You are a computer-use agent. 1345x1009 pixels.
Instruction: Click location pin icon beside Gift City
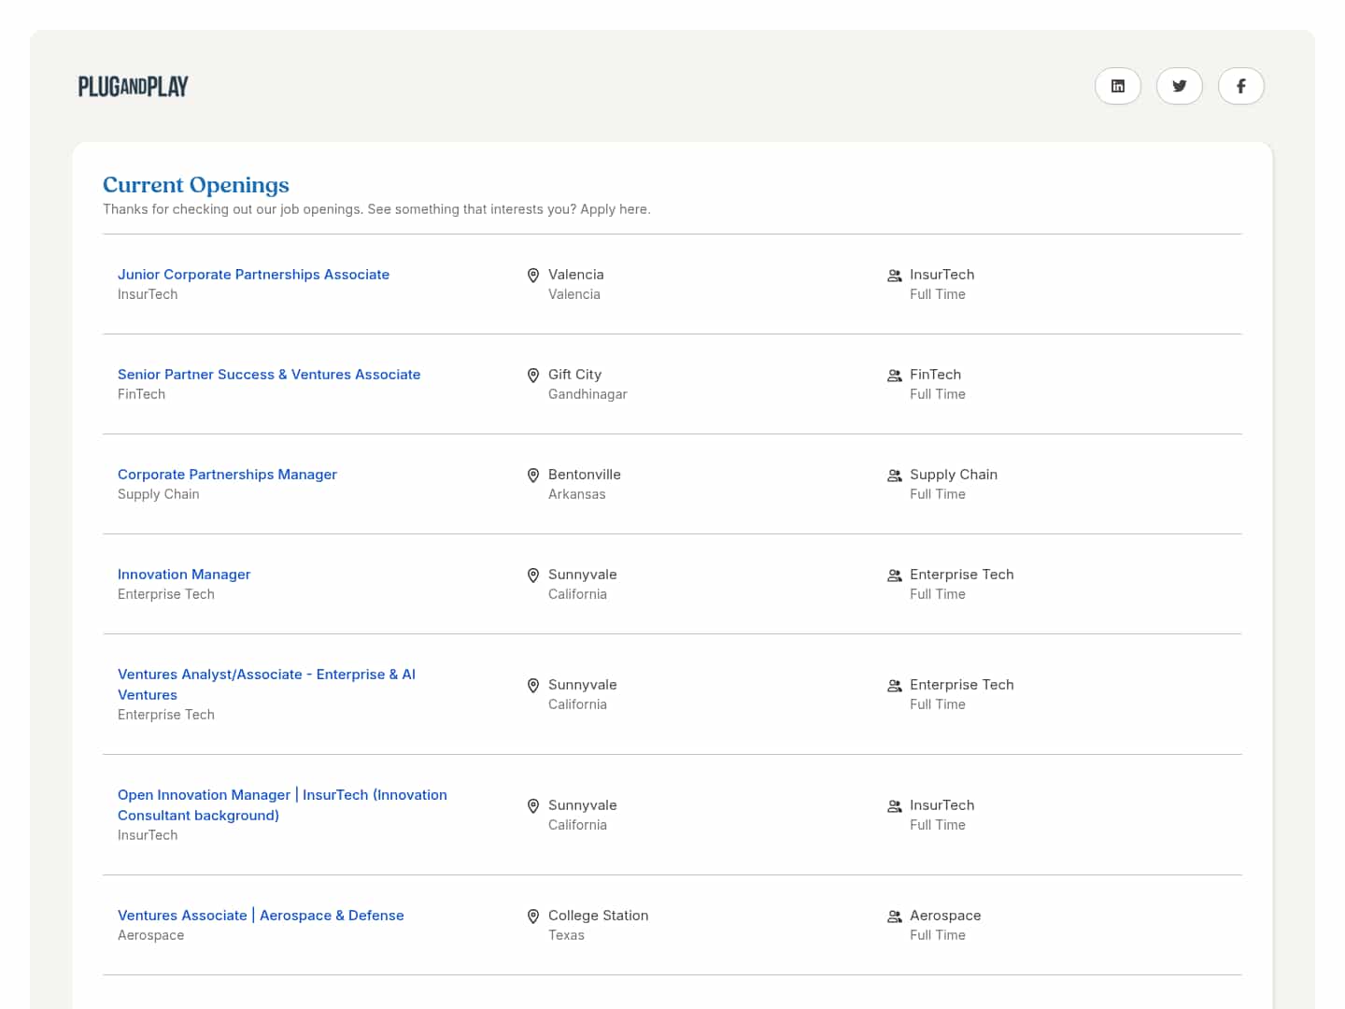click(x=533, y=376)
